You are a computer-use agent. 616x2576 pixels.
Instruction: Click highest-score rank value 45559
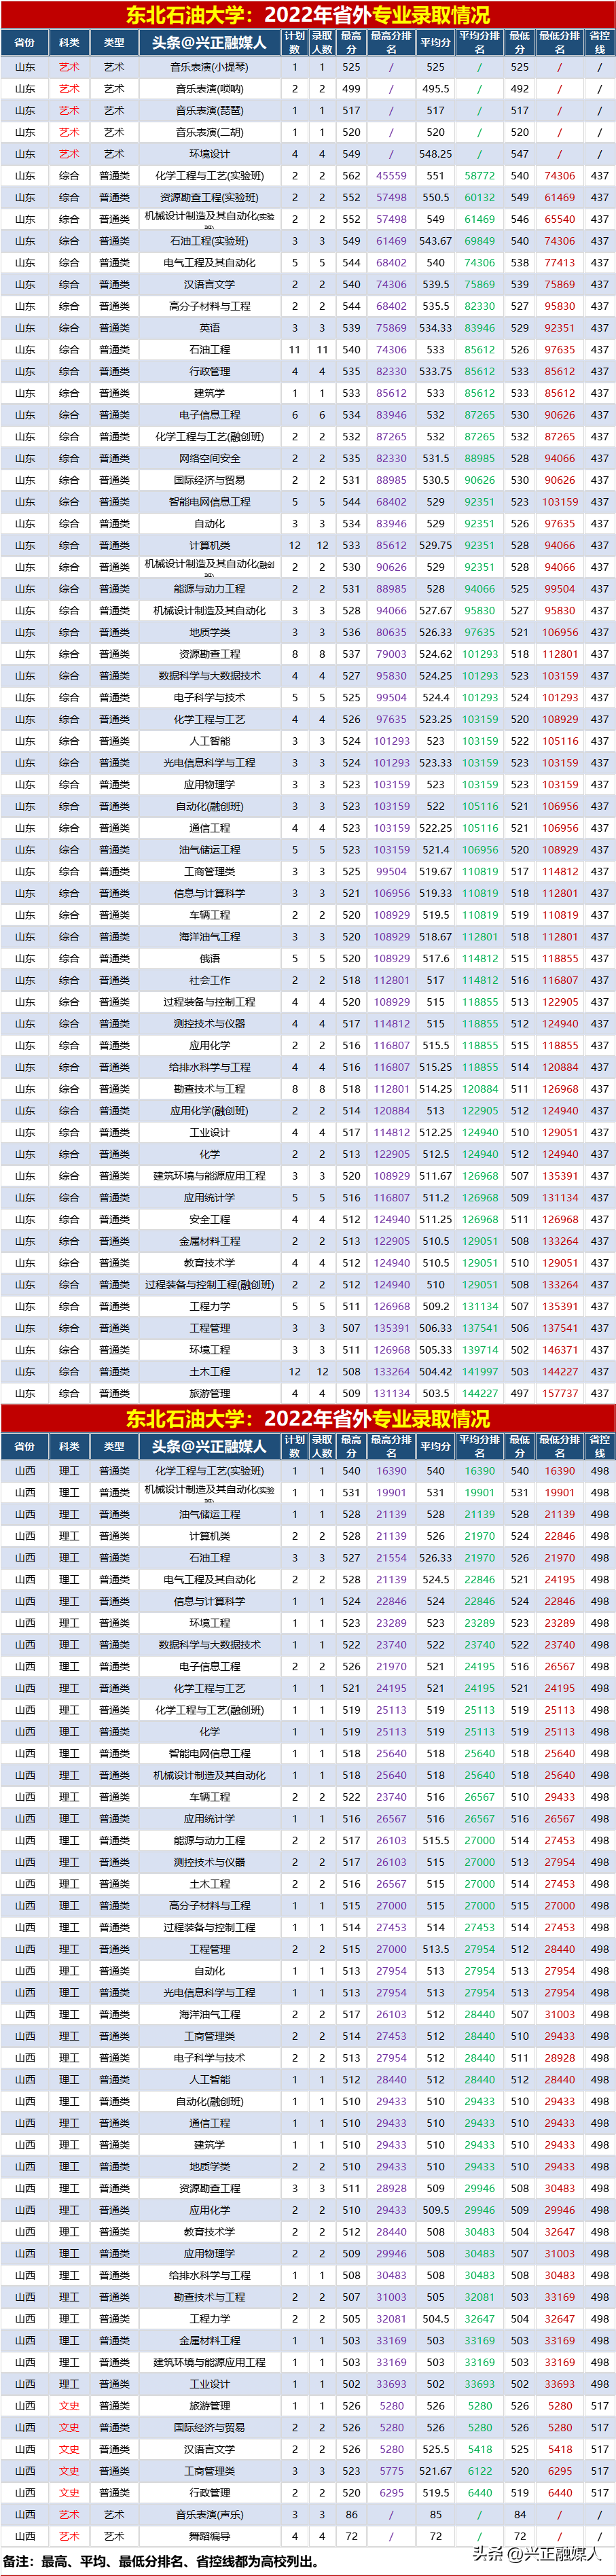391,176
